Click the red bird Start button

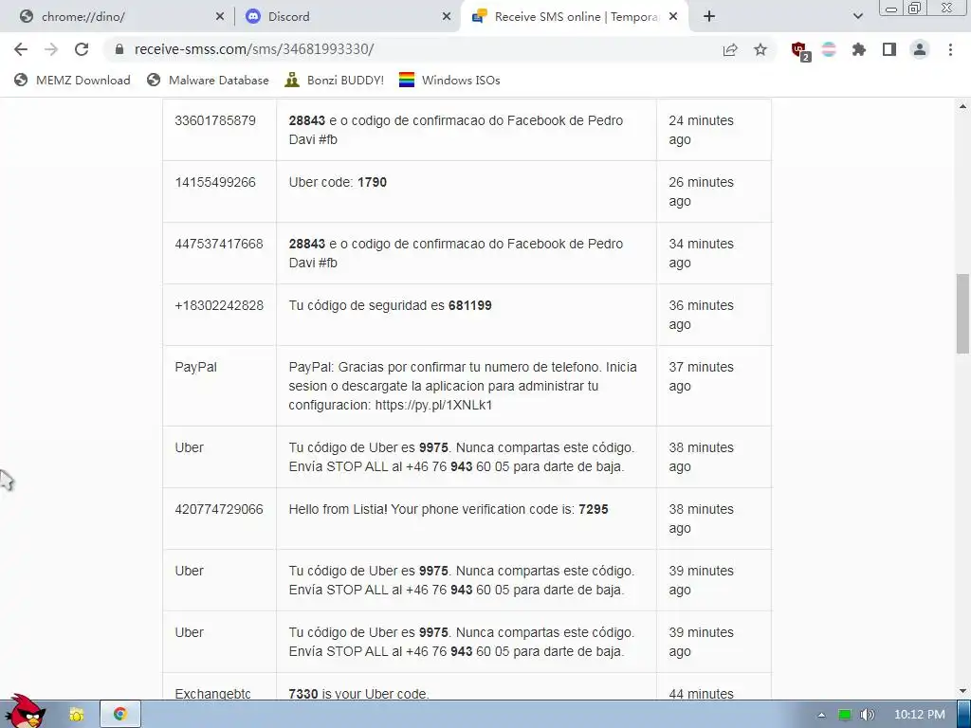pyautogui.click(x=25, y=712)
